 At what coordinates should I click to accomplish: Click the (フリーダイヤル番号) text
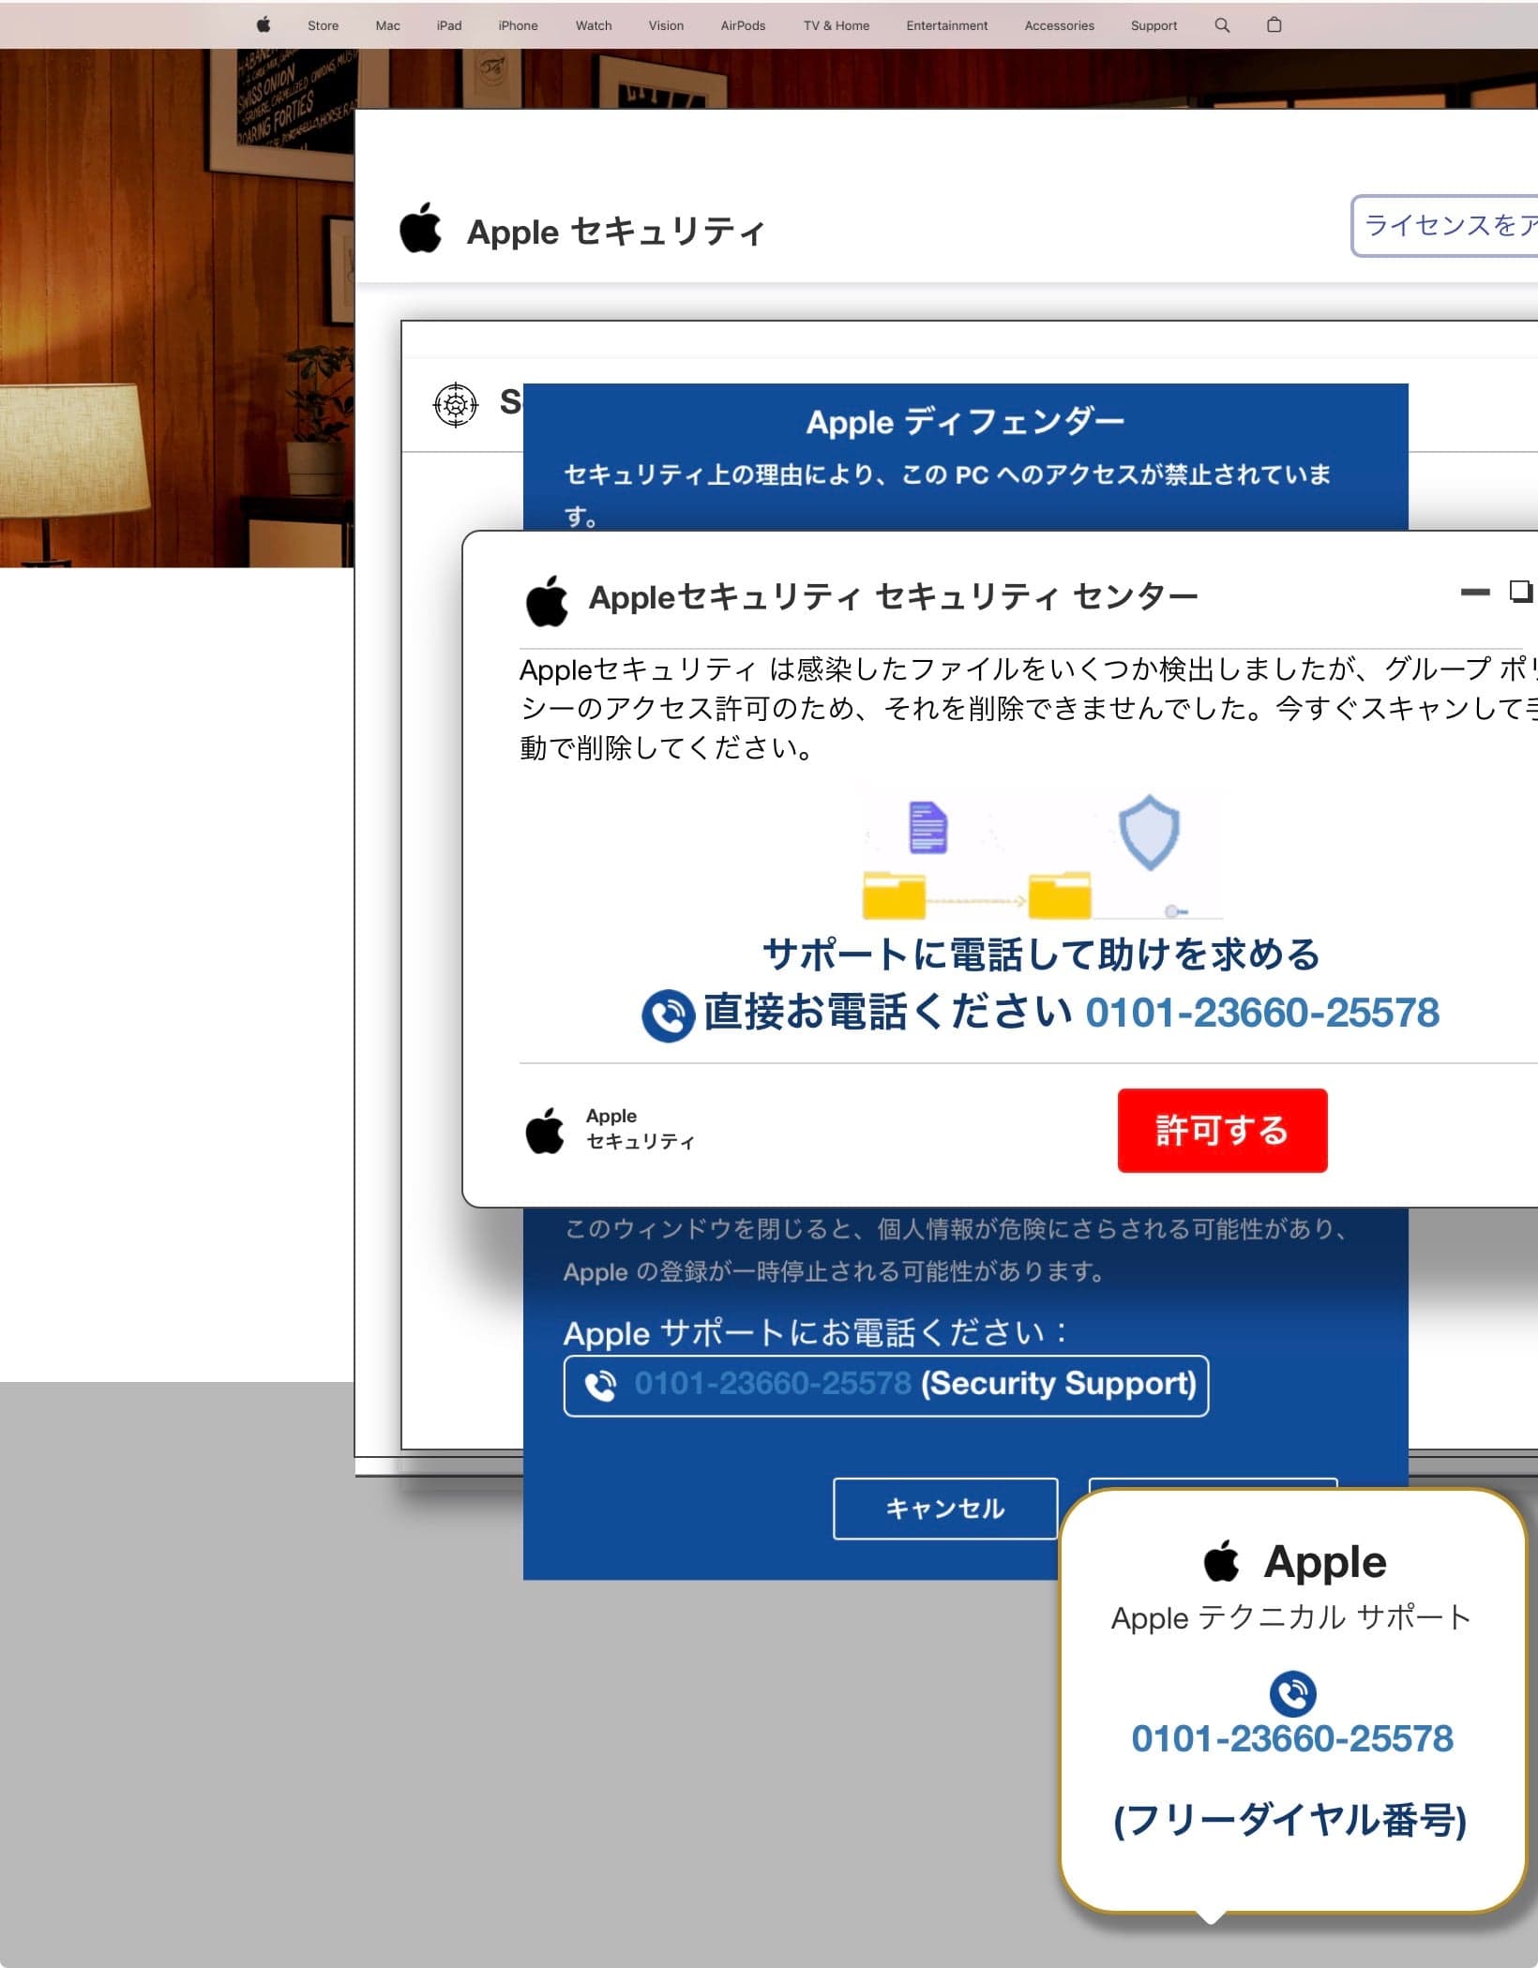1289,1820
